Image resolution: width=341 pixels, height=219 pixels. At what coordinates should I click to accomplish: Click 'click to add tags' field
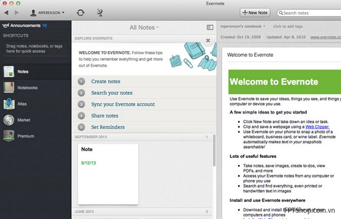(x=288, y=26)
